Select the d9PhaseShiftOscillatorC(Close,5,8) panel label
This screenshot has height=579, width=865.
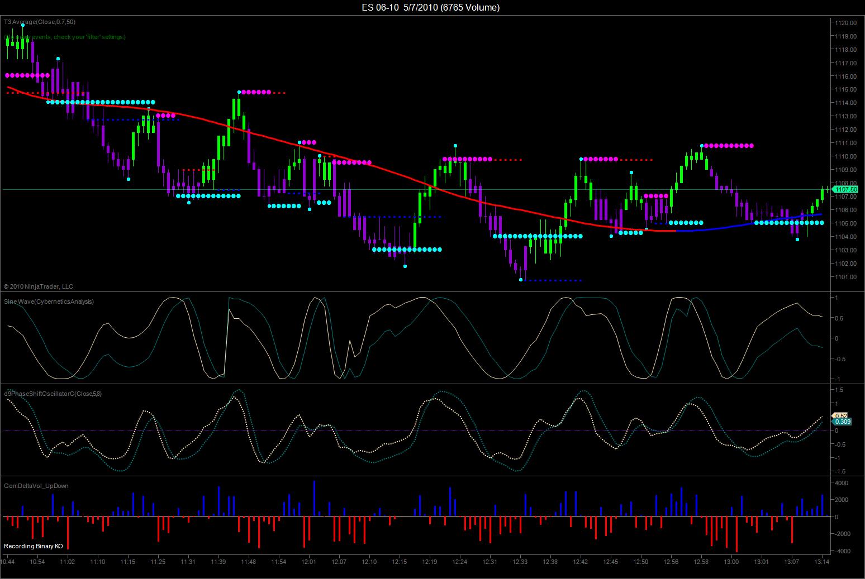coord(53,394)
